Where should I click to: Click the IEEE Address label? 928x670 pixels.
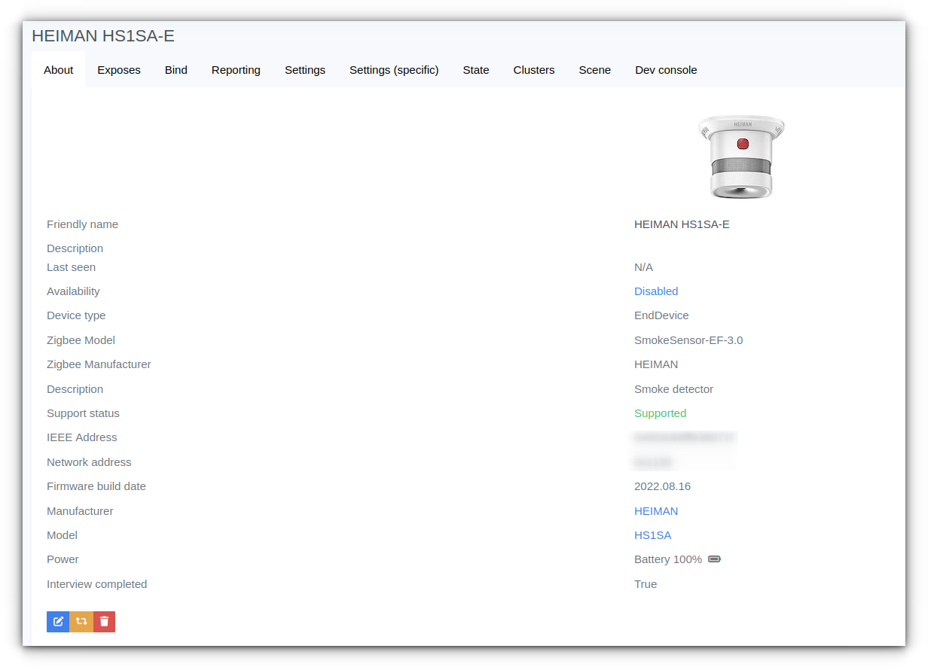coord(82,437)
